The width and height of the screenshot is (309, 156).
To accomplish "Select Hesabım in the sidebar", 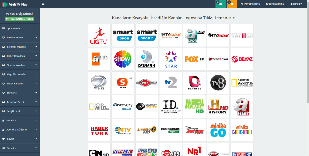I will pos(20,120).
